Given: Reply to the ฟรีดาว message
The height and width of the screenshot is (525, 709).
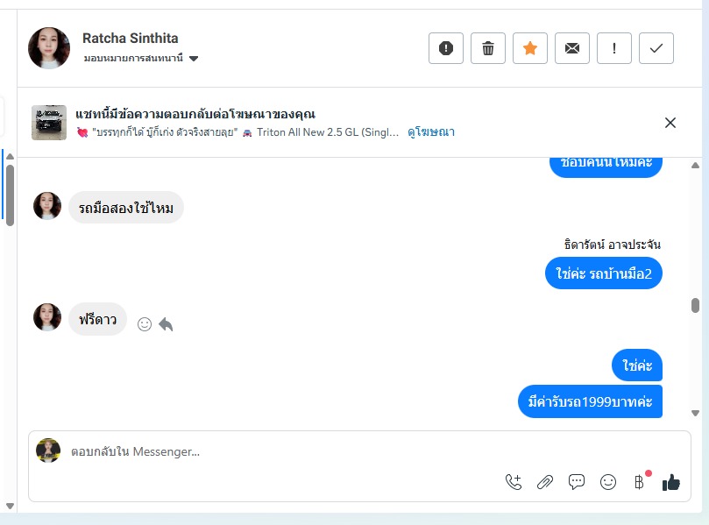Looking at the screenshot, I should (166, 324).
